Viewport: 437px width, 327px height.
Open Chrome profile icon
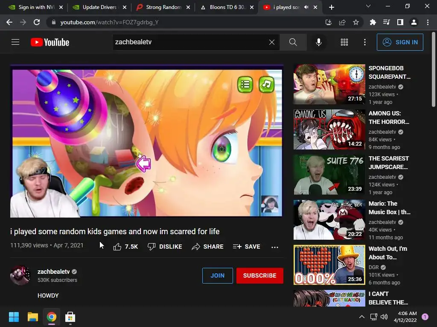[x=414, y=22]
